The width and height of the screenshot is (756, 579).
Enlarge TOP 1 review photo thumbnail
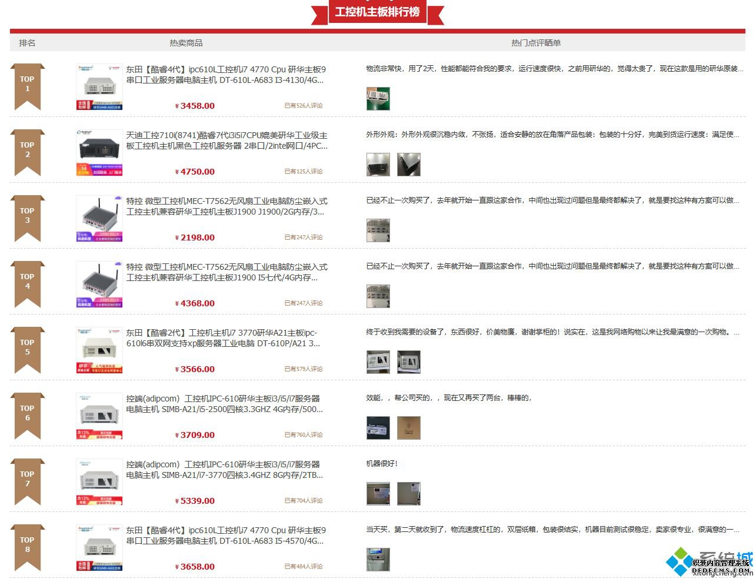pos(378,99)
